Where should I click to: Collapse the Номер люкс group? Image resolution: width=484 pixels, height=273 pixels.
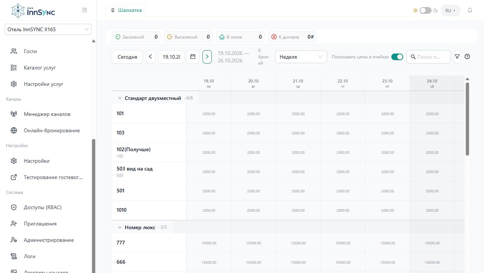point(120,227)
